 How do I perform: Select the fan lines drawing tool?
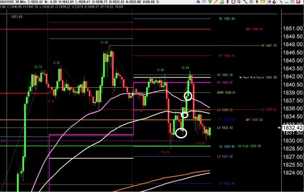pos(251,2)
